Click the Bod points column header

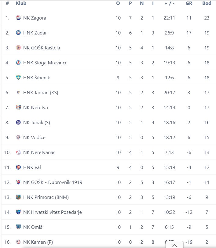coord(207,3)
